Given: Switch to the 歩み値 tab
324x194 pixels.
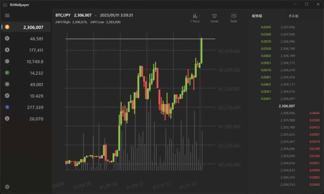Looking at the screenshot, I should coord(294,16).
